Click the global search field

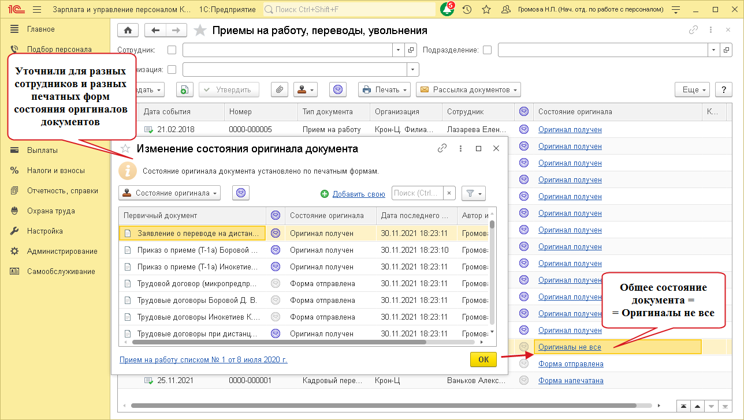[349, 10]
